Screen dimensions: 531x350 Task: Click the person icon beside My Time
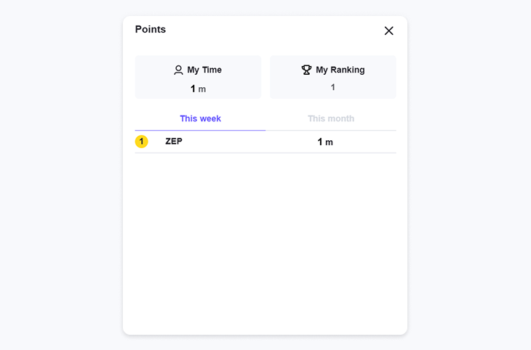[178, 70]
